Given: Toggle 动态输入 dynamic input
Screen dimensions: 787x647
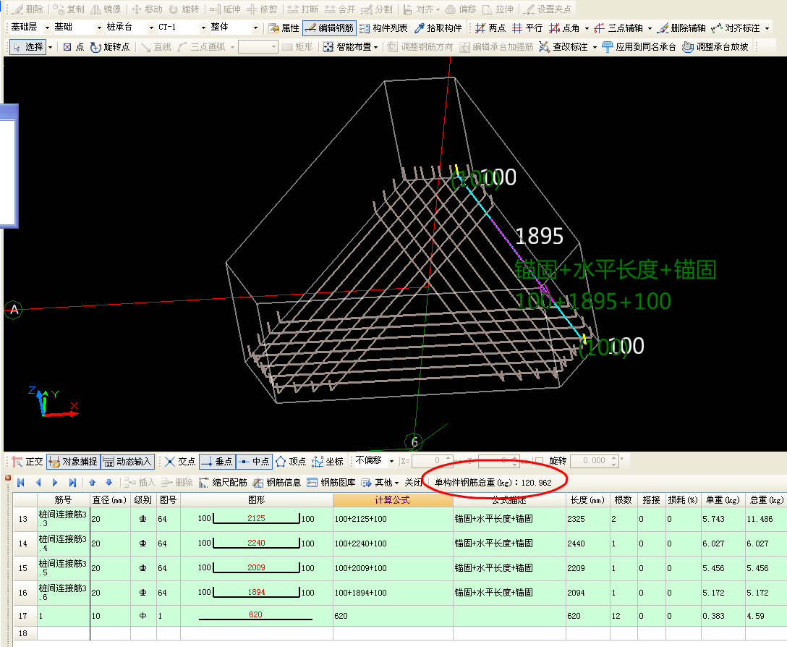Looking at the screenshot, I should 127,461.
